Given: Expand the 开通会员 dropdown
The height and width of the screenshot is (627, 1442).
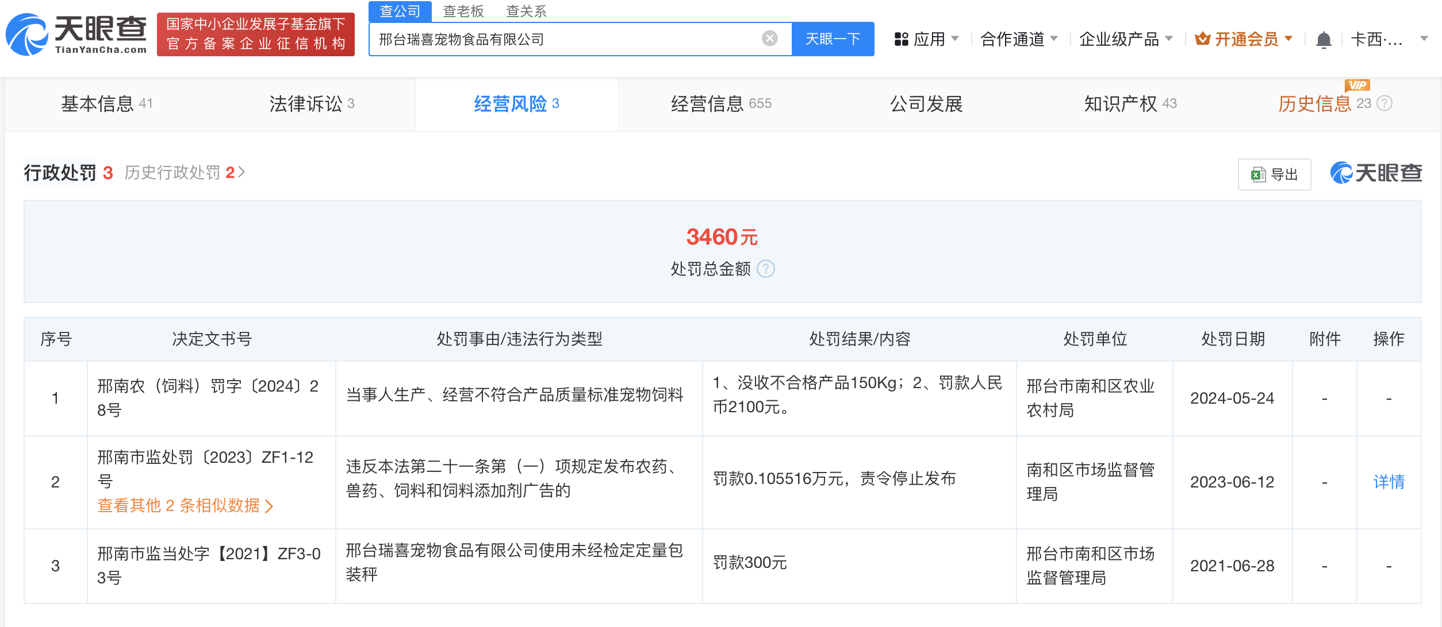Looking at the screenshot, I should 1244,39.
